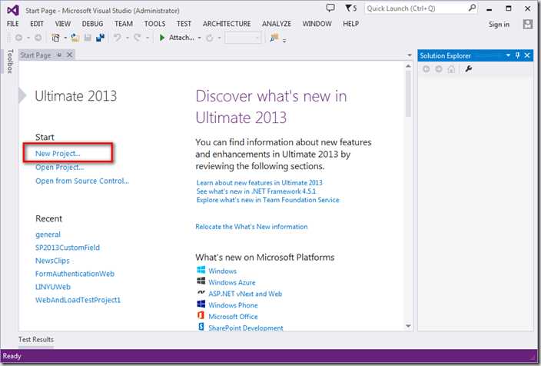Open the New Project dropdown arrow
Image resolution: width=541 pixels, height=366 pixels.
[65, 38]
